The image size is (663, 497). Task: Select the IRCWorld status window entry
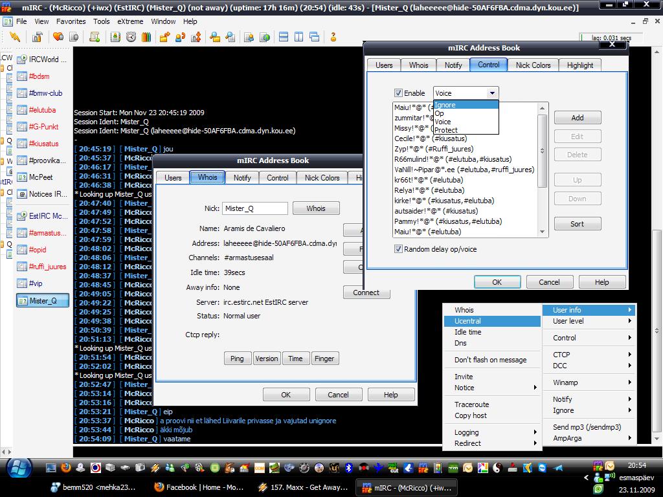click(42, 60)
